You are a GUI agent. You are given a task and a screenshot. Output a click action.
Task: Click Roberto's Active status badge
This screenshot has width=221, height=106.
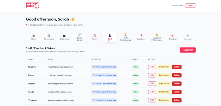[x=136, y=67]
